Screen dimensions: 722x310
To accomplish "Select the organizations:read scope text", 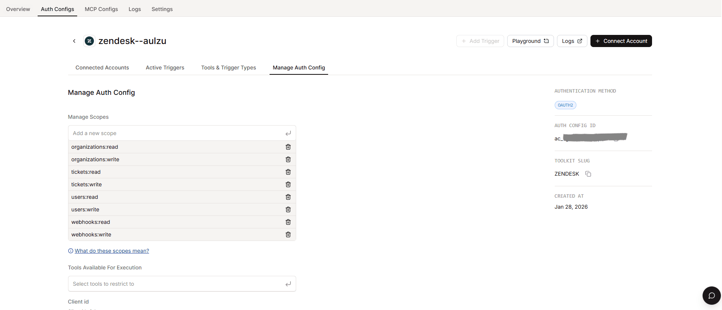I will [x=95, y=147].
